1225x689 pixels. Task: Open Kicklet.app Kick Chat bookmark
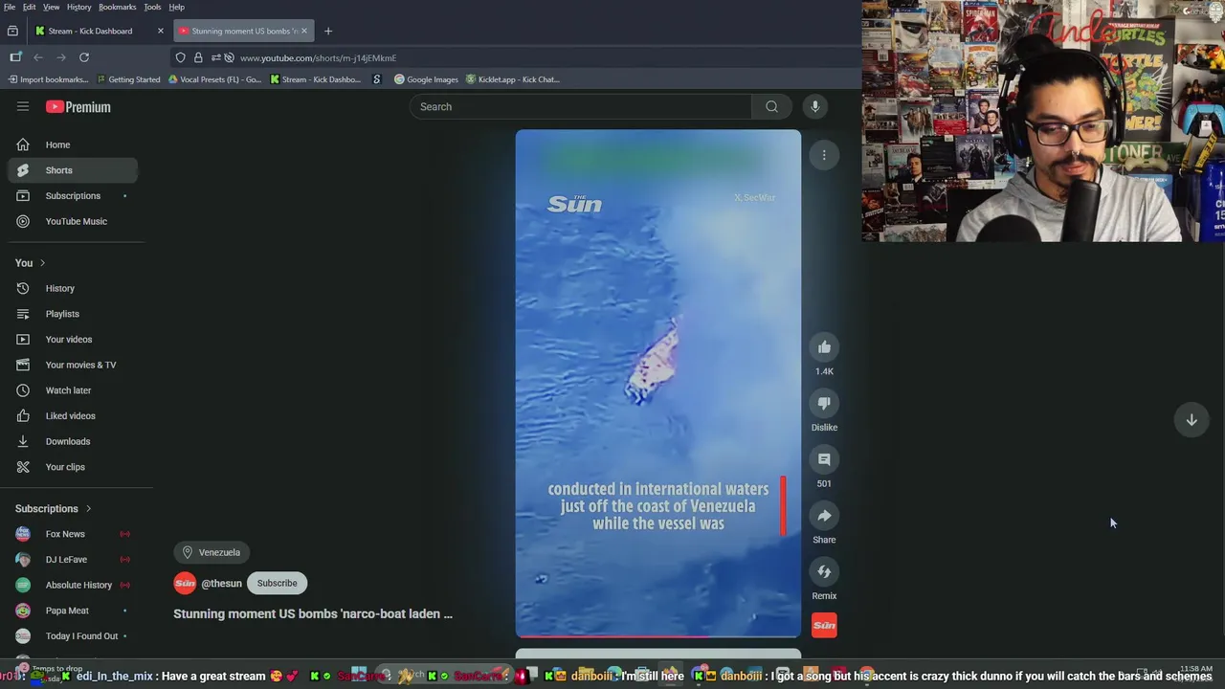coord(513,79)
